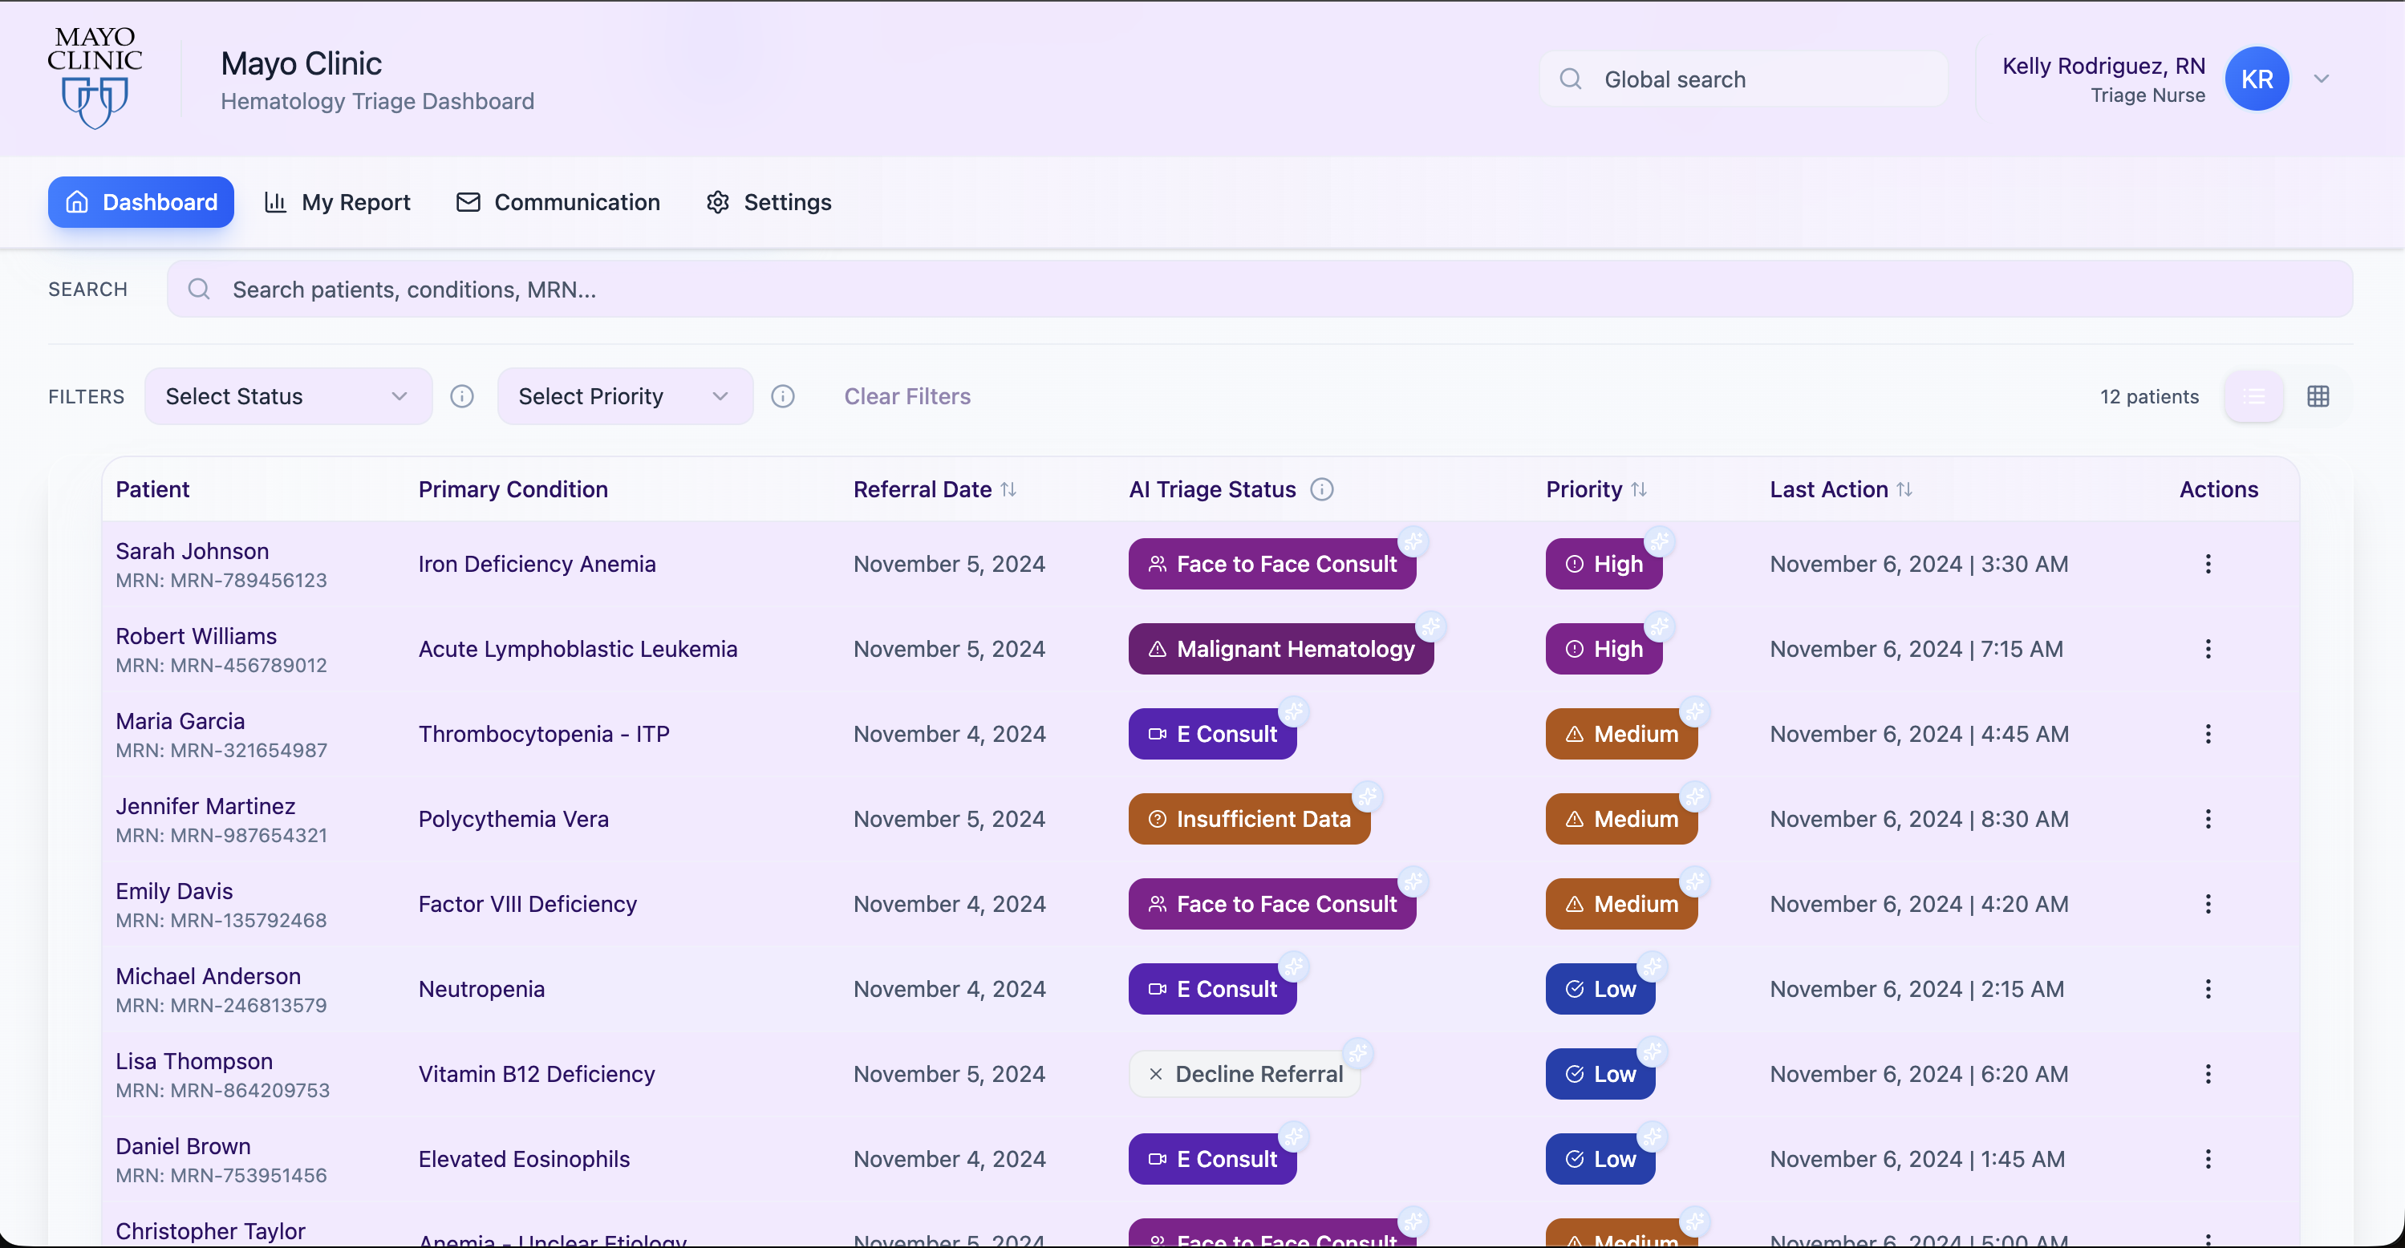Viewport: 2405px width, 1248px height.
Task: Open patient Jennifer Martinez's record
Action: click(x=205, y=805)
